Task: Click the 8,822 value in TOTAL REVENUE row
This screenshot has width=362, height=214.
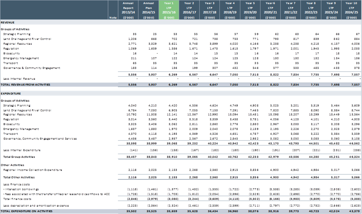Action: pyautogui.click(x=275, y=85)
